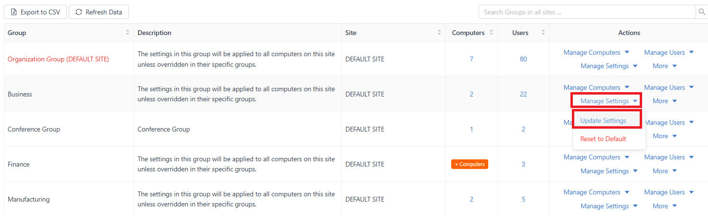Click Refresh Data button

click(99, 12)
